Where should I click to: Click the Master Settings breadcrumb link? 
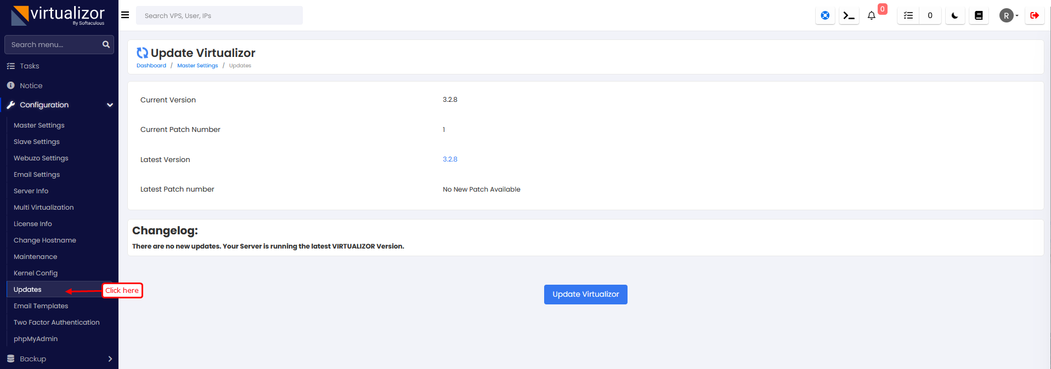[x=197, y=66]
